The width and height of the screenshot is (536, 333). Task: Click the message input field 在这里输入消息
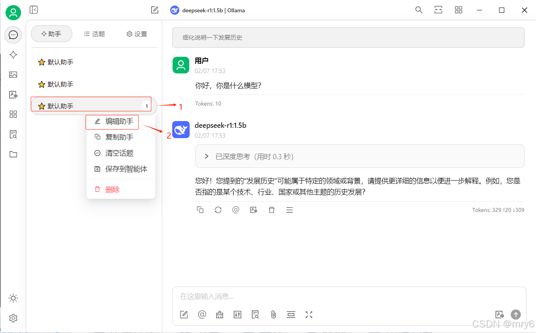coord(349,296)
